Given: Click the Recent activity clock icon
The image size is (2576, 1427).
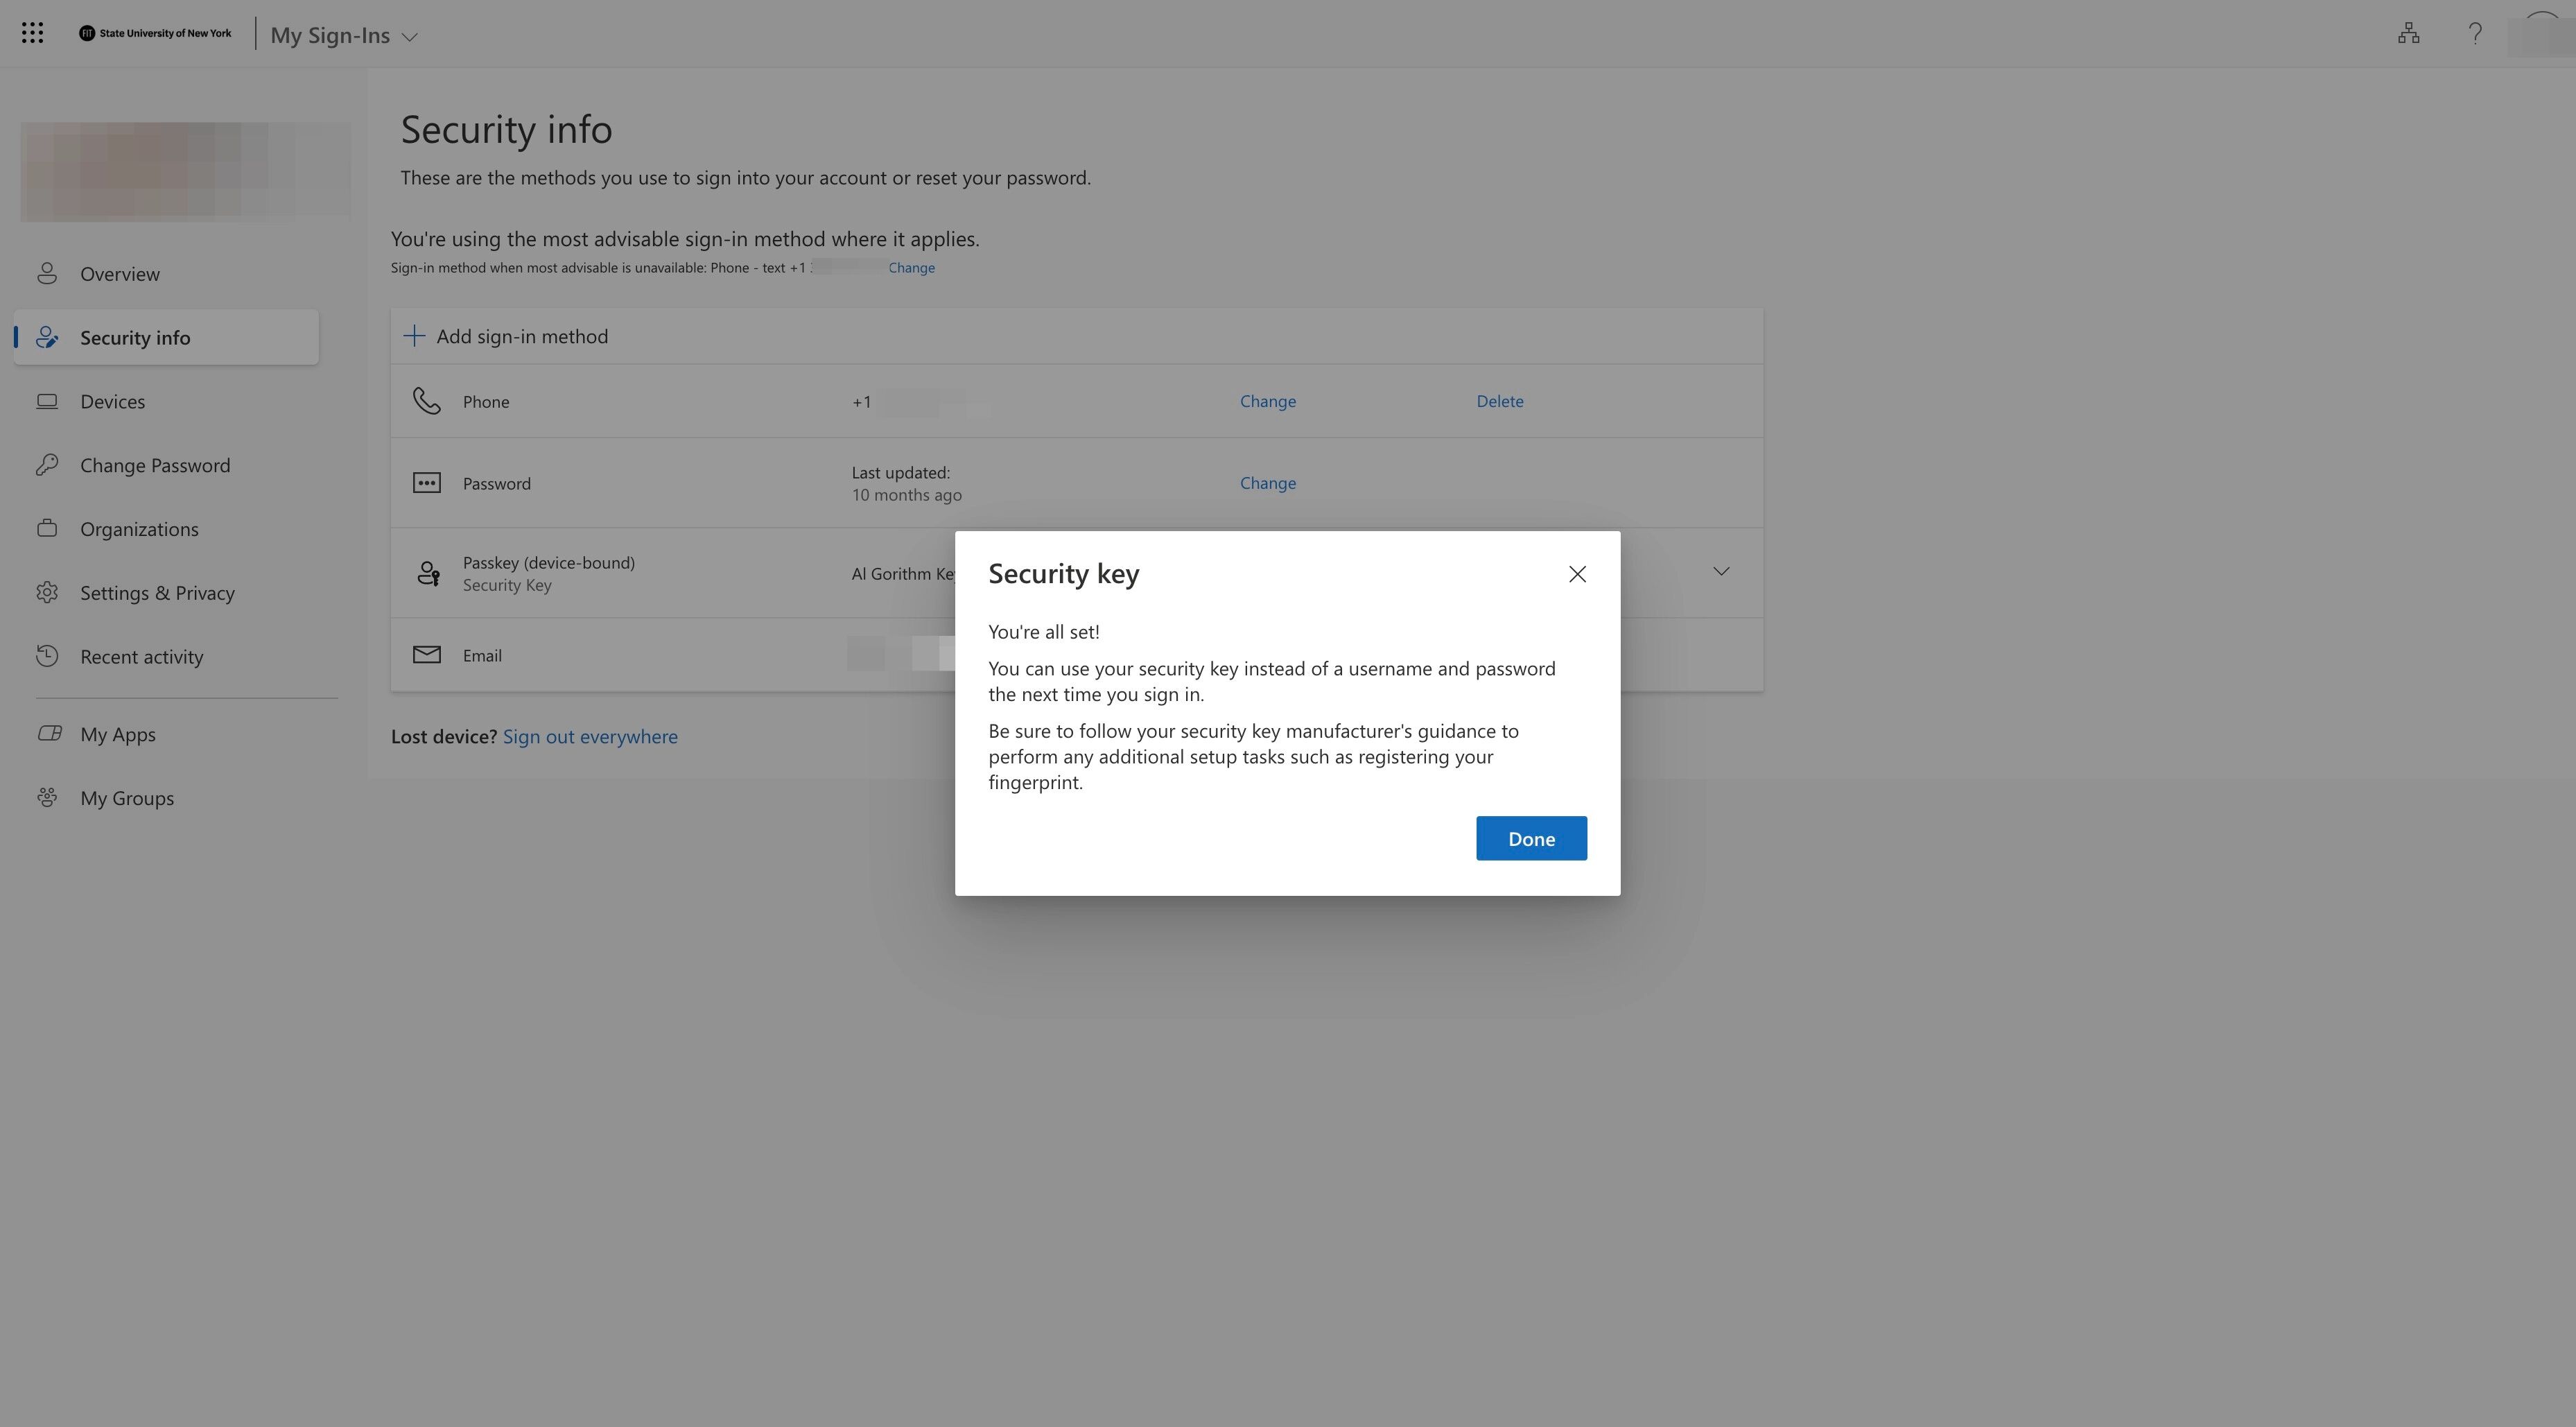Looking at the screenshot, I should click(x=47, y=657).
